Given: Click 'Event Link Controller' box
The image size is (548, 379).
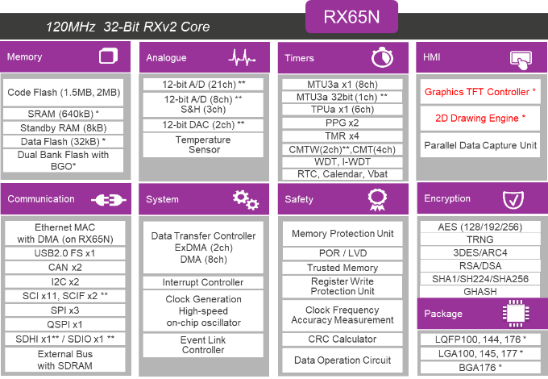Looking at the screenshot, I should 203,345.
